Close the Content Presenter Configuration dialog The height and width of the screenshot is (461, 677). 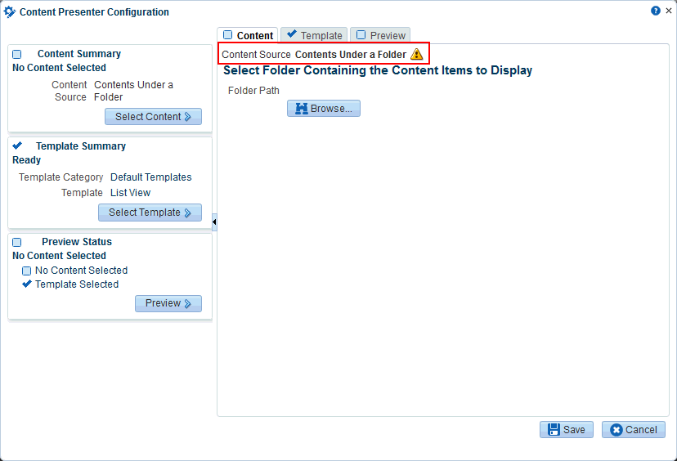coord(669,11)
